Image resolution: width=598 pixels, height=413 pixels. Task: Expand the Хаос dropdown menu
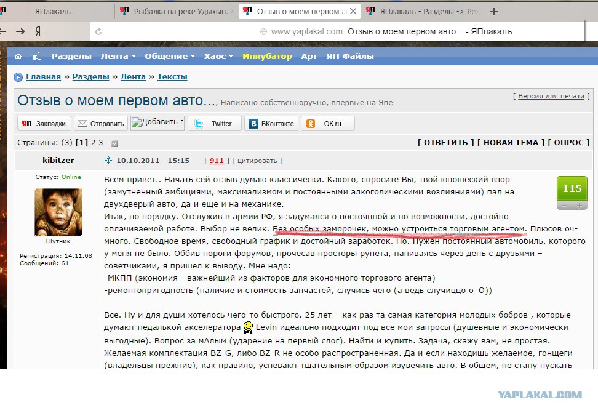(x=218, y=57)
